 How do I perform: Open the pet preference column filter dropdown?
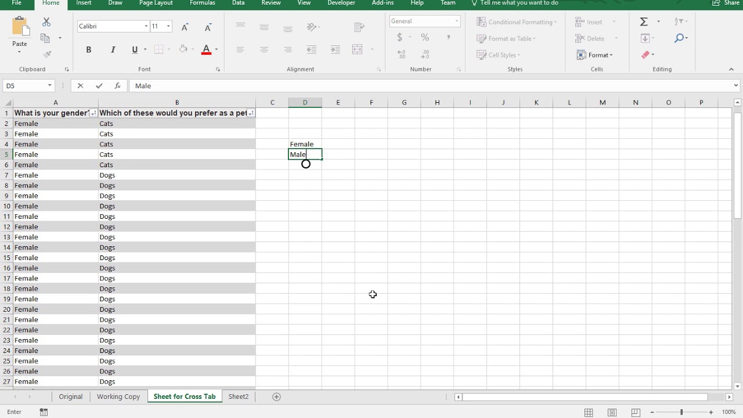pyautogui.click(x=251, y=113)
